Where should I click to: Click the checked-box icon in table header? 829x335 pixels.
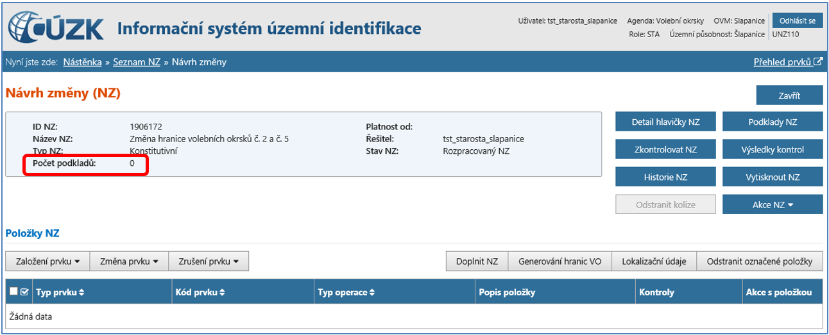click(24, 292)
